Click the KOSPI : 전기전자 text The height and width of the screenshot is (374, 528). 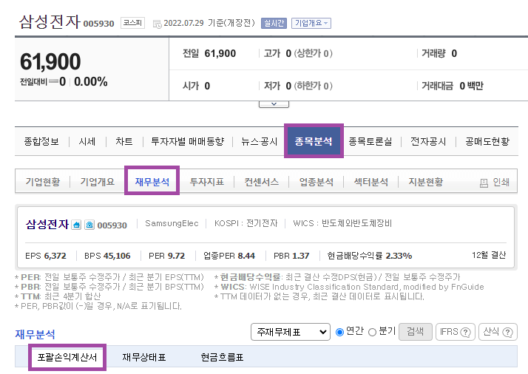point(246,223)
